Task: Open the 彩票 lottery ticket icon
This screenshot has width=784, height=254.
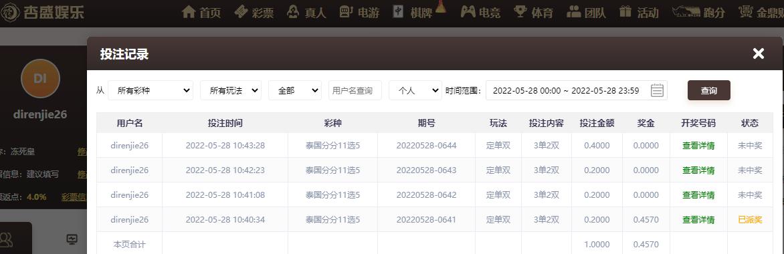Action: [x=241, y=12]
